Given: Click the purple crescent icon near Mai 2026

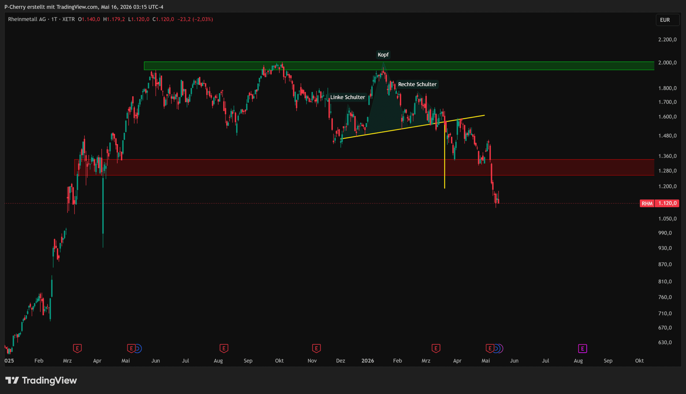Looking at the screenshot, I should (501, 348).
